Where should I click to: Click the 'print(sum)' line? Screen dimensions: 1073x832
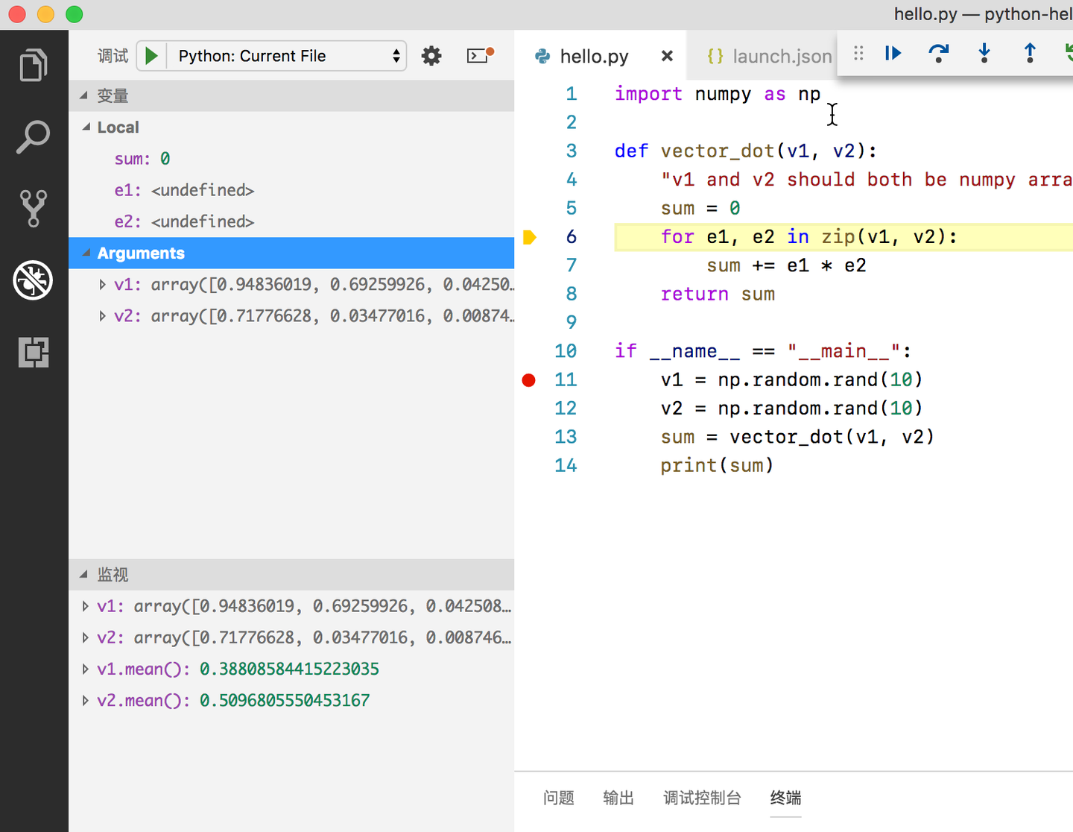coord(717,466)
